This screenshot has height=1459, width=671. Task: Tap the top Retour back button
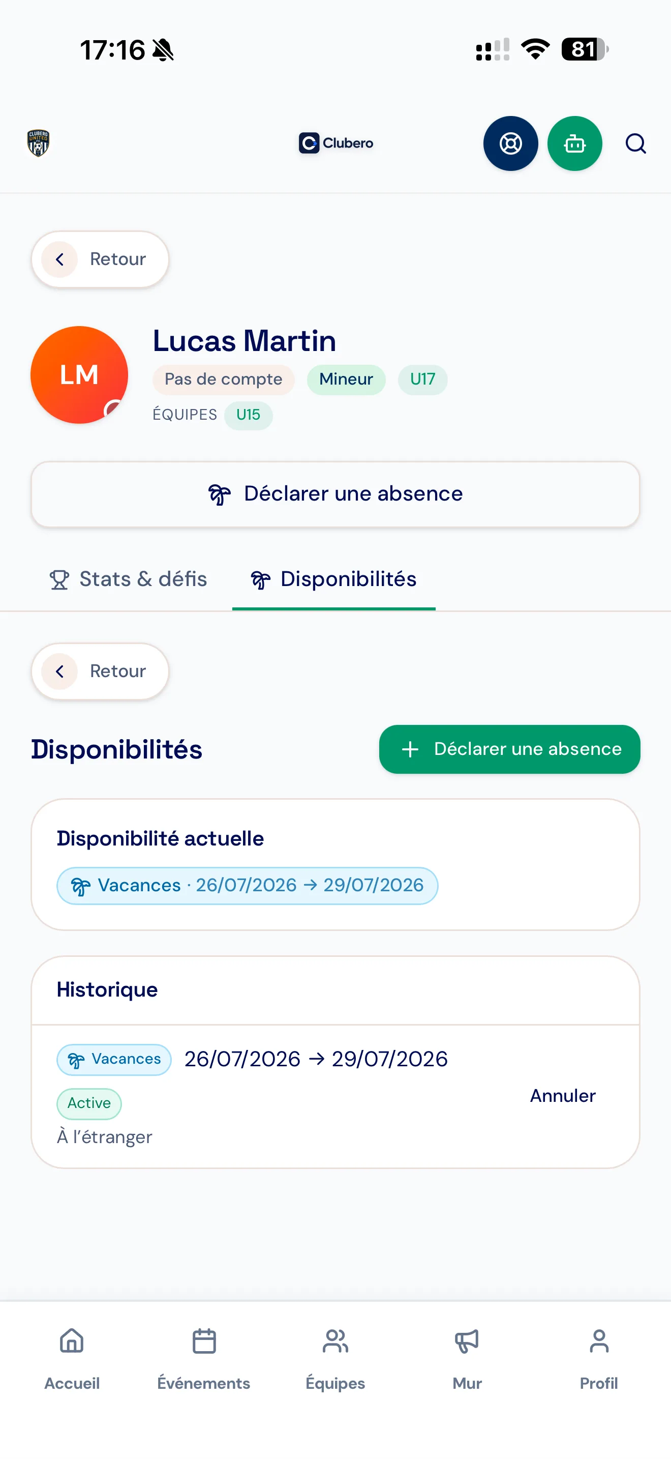click(x=100, y=259)
